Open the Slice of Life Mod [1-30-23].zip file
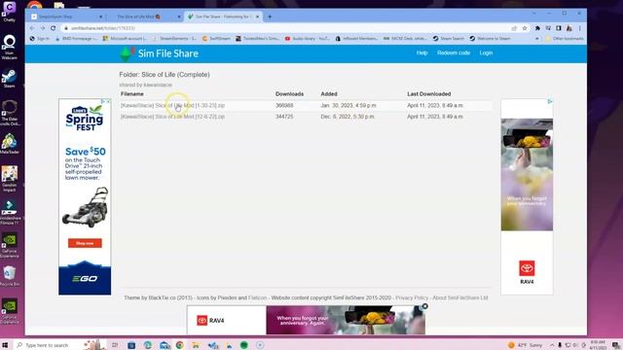 172,106
